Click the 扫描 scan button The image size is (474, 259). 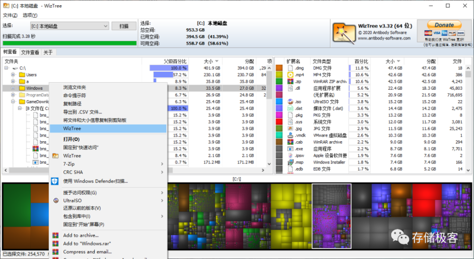tap(124, 26)
